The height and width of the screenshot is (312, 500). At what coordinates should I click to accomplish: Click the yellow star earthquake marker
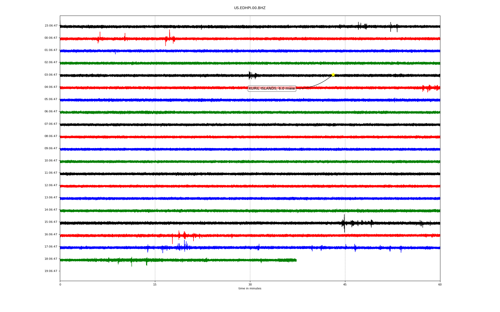333,75
